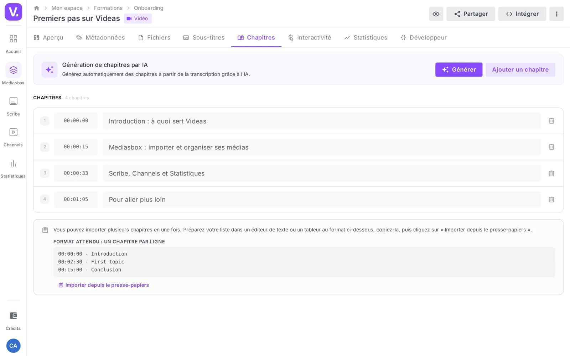Open Scribe from the sidebar
This screenshot has width=570, height=356.
[x=13, y=106]
